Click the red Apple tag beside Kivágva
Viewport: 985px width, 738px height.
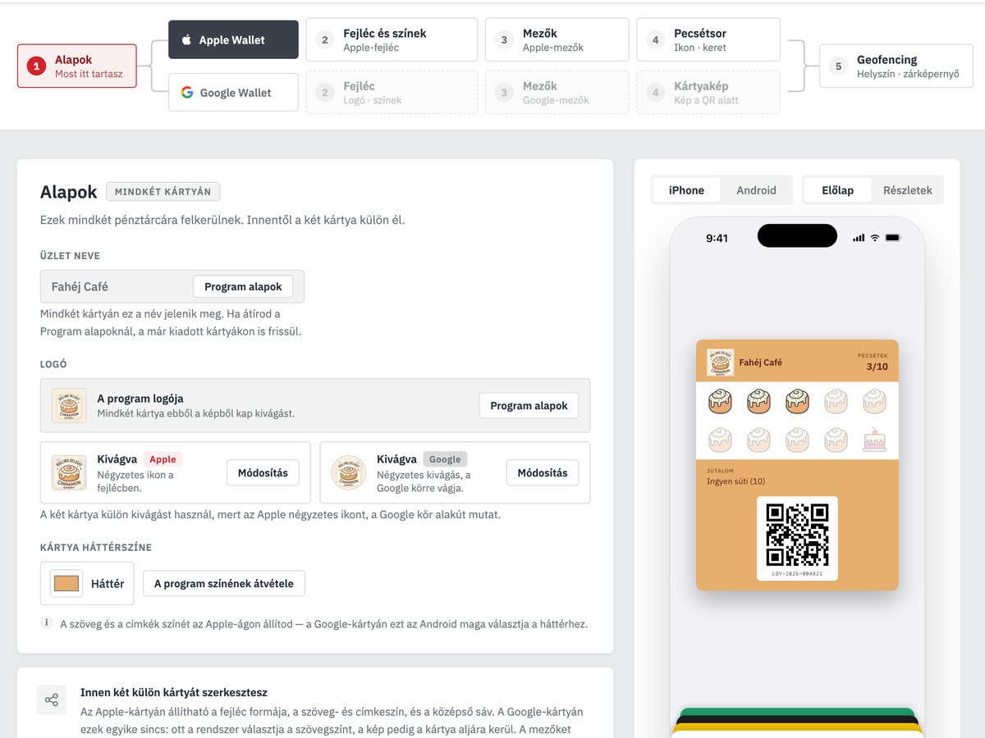(163, 459)
